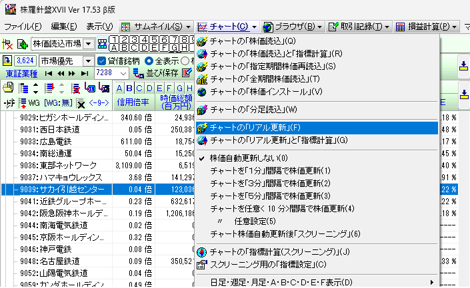Screen dimensions: 470x288
Task: Select the 全表示 radio button
Action: pyautogui.click(x=149, y=61)
